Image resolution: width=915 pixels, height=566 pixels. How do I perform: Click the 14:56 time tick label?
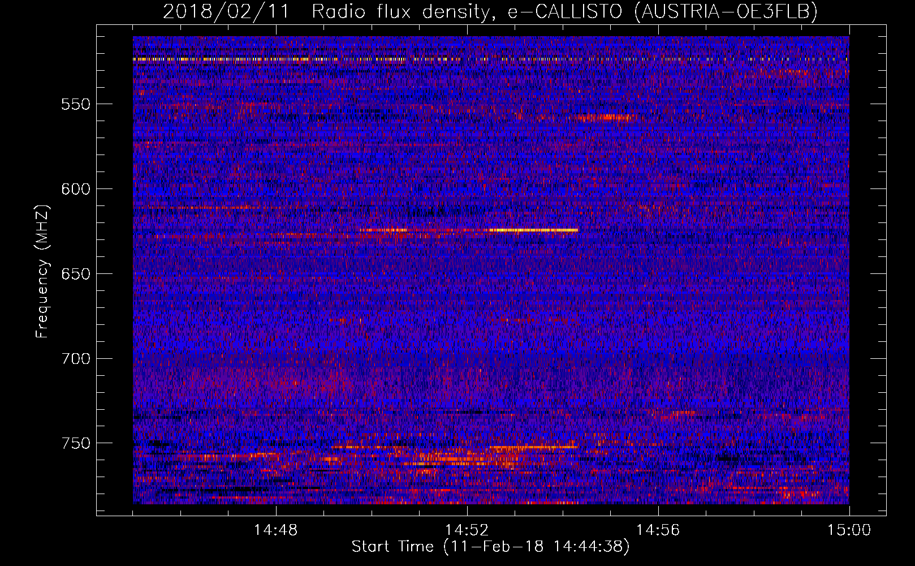[x=658, y=530]
